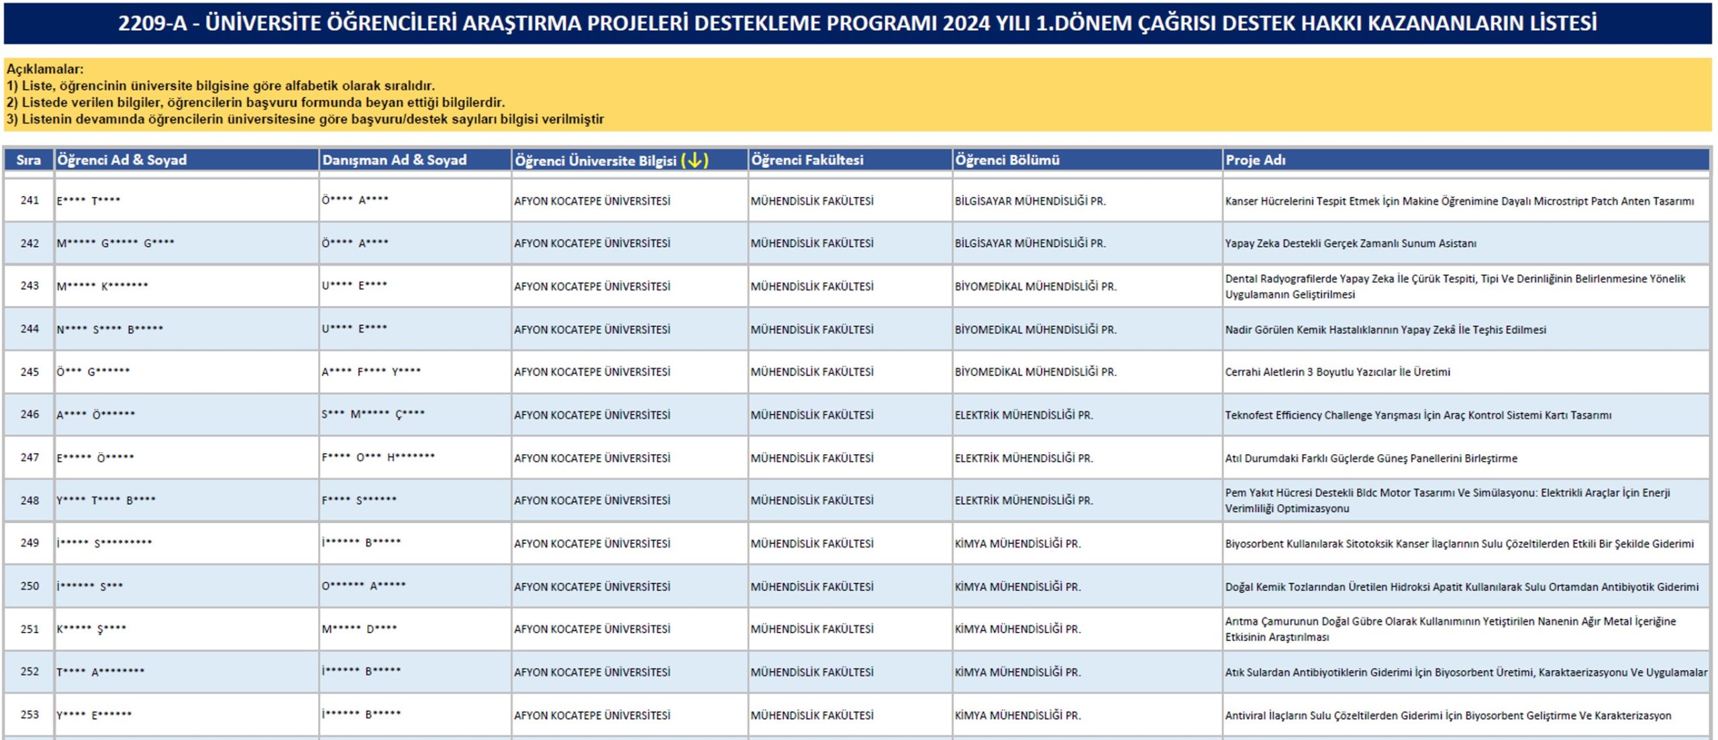Select student name K***** Ş****
This screenshot has width=1718, height=740.
pos(91,629)
